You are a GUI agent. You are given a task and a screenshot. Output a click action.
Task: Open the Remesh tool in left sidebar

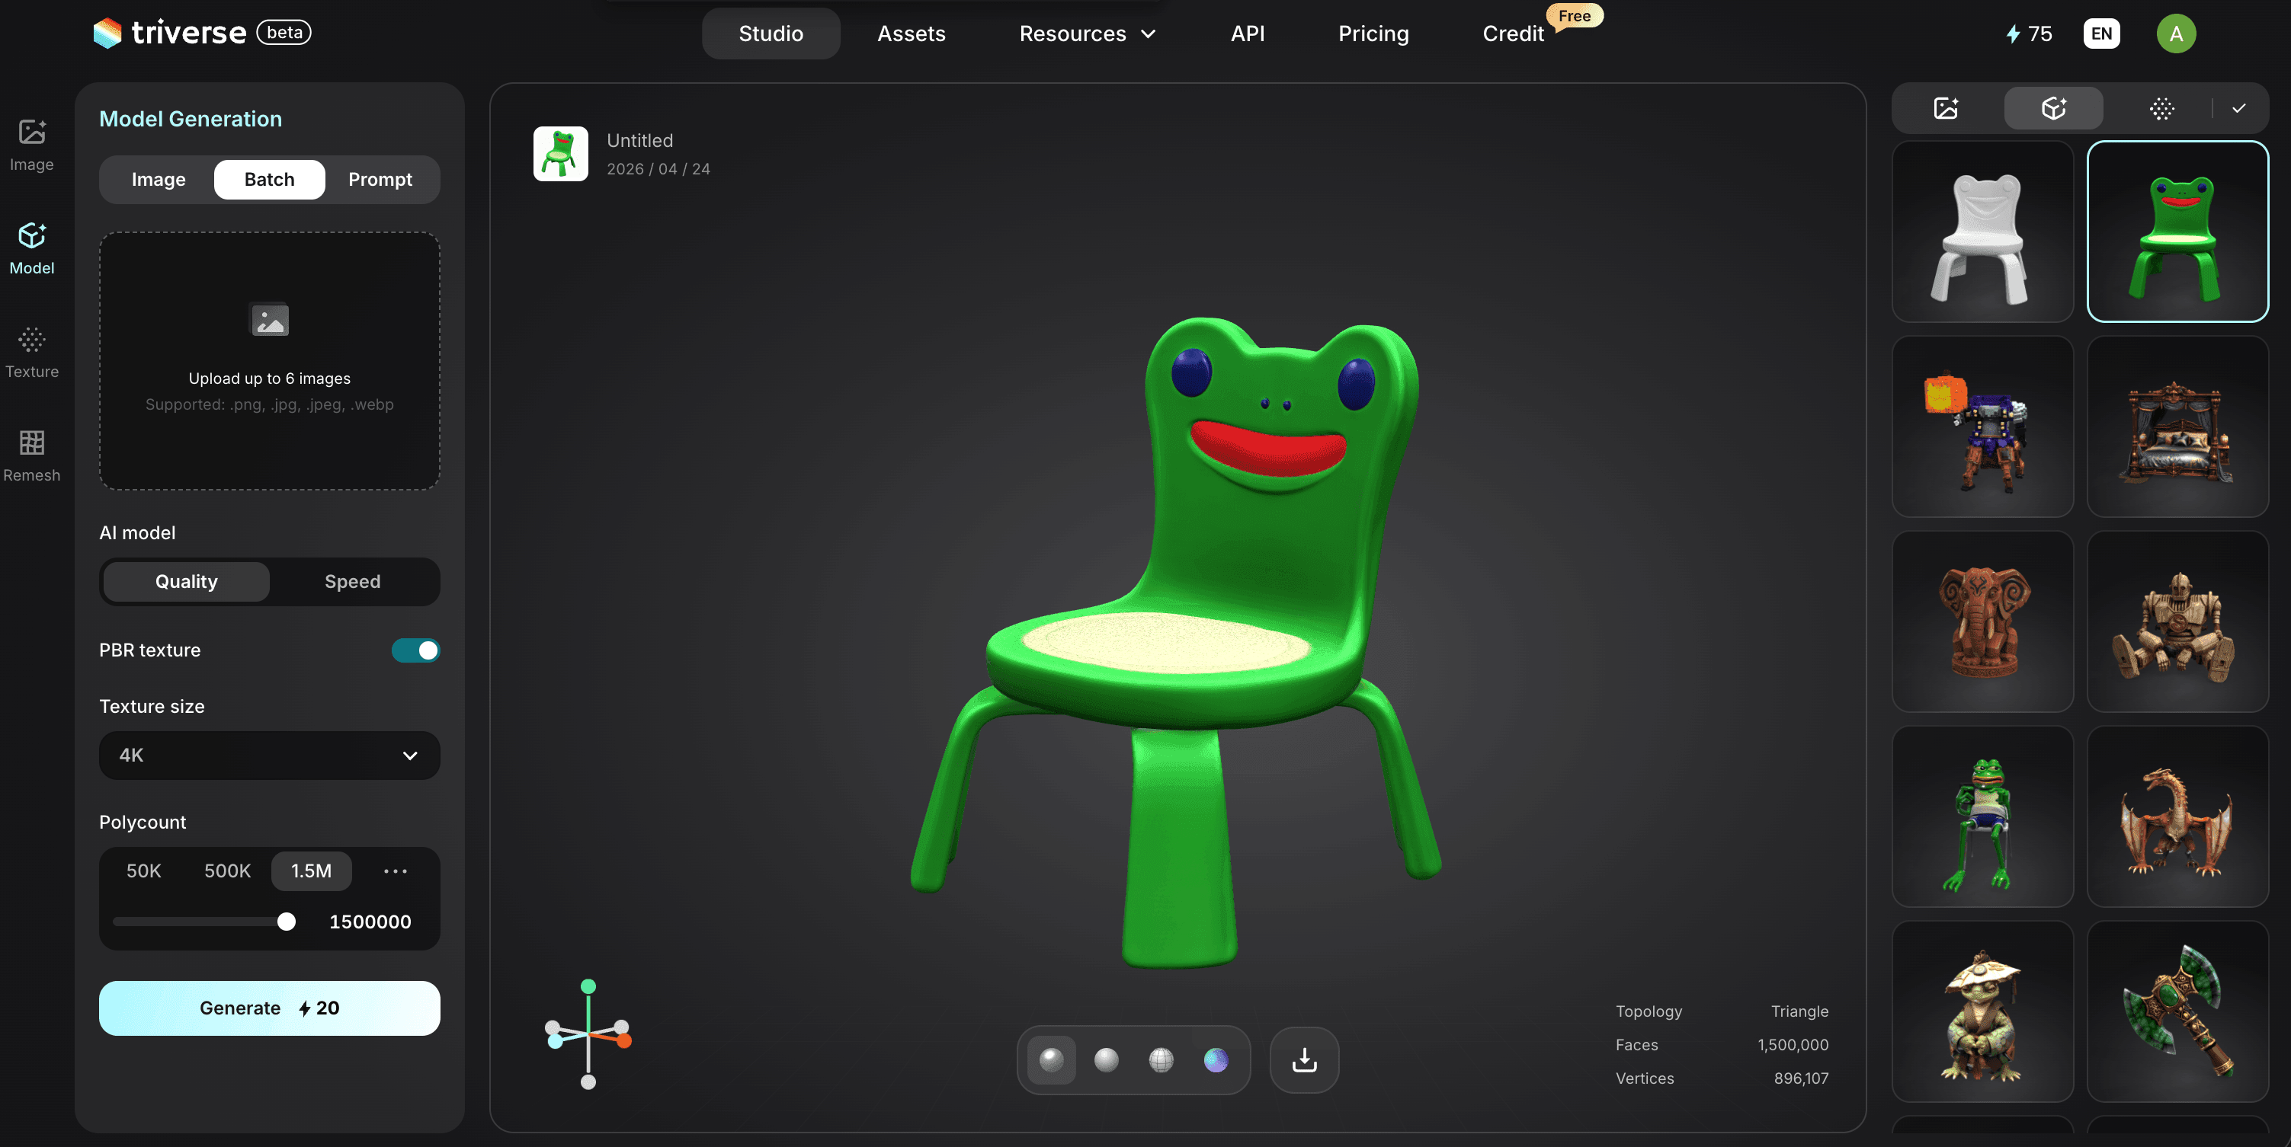tap(32, 457)
